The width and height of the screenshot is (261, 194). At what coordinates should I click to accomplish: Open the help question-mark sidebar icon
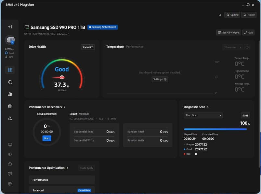(10, 164)
